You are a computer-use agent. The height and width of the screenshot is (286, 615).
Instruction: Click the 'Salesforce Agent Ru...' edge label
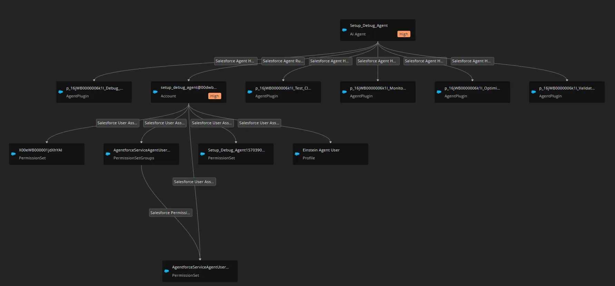[x=283, y=61]
